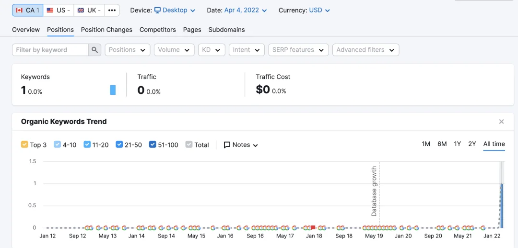Expand the Positions filter dropdown
Image resolution: width=518 pixels, height=248 pixels.
pyautogui.click(x=128, y=50)
